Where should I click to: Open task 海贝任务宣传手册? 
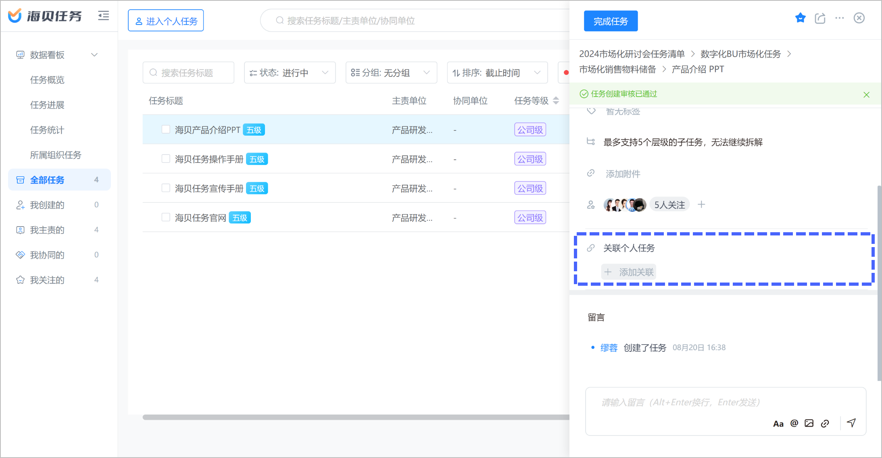click(x=209, y=188)
